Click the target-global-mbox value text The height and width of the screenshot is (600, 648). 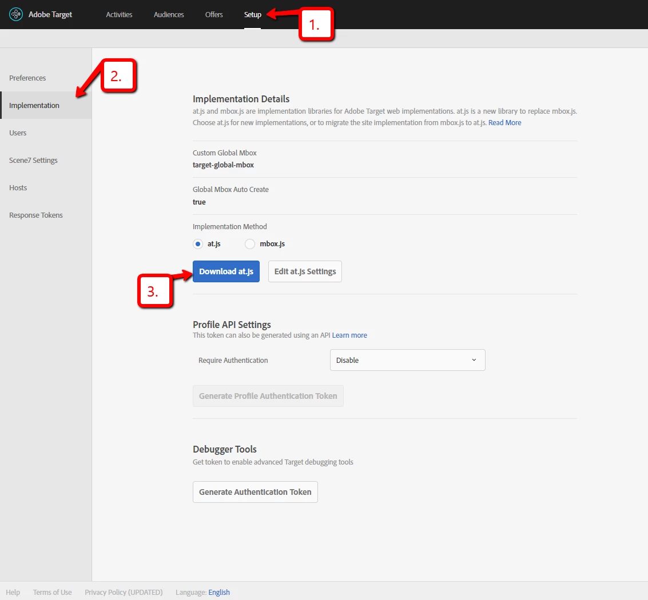(223, 165)
